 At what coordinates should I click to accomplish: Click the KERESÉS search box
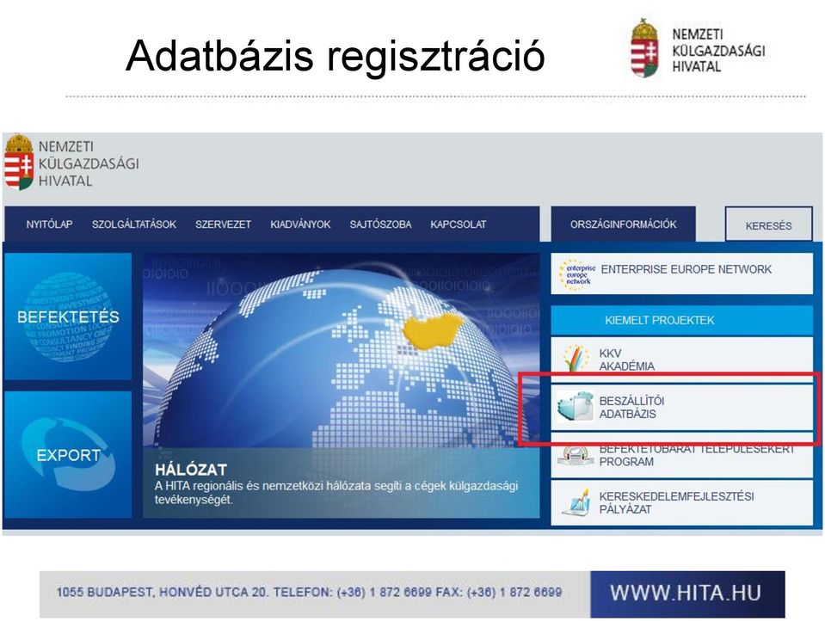click(769, 224)
